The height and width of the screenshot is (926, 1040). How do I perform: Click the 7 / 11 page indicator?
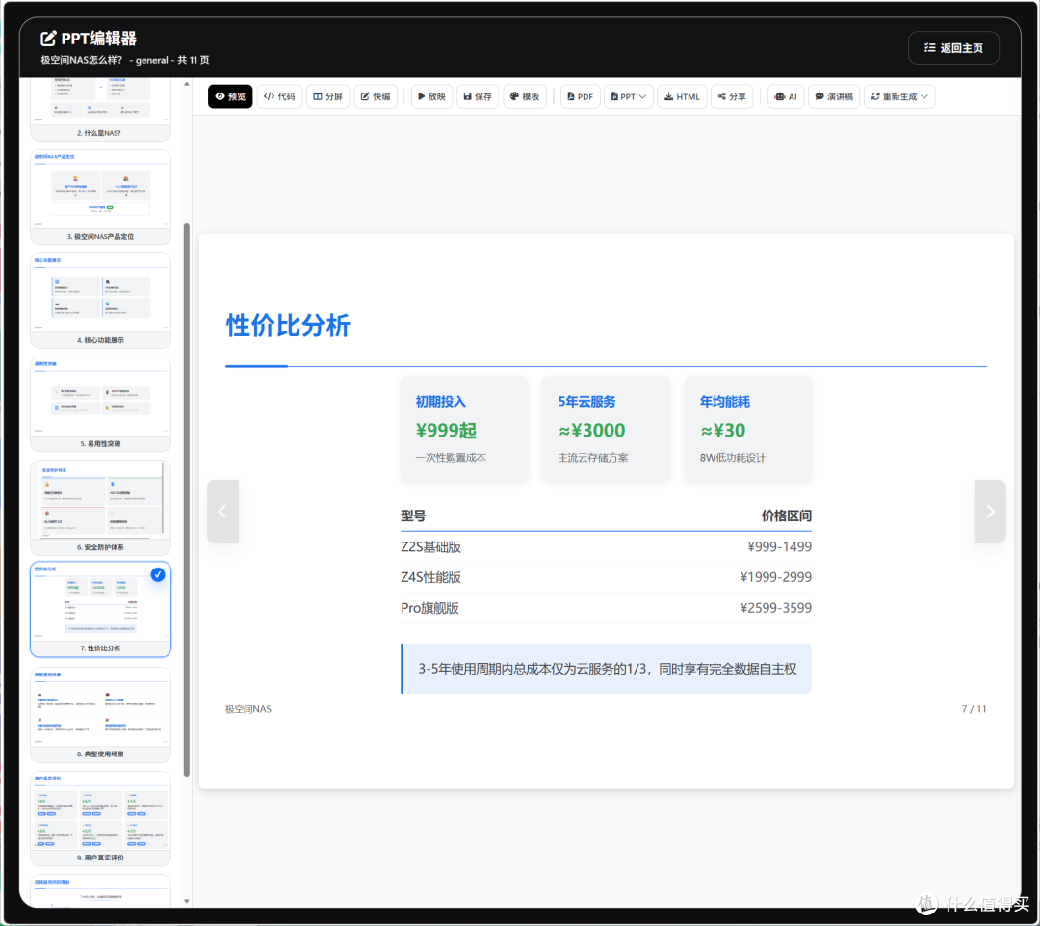974,709
